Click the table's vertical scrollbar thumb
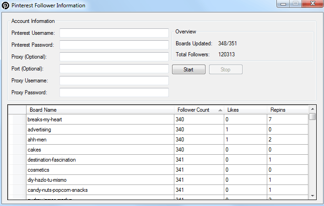The width and height of the screenshot is (324, 206). [313, 116]
